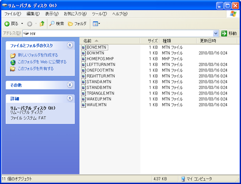Click the shared folder icon in tasks
This screenshot has height=184, width=241.
click(13, 69)
